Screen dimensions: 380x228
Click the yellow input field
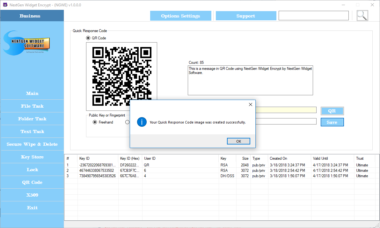286,110
